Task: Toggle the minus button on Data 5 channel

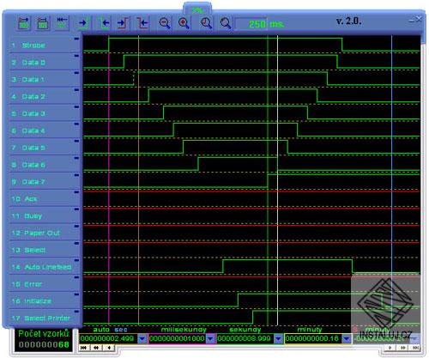Action: (x=76, y=141)
